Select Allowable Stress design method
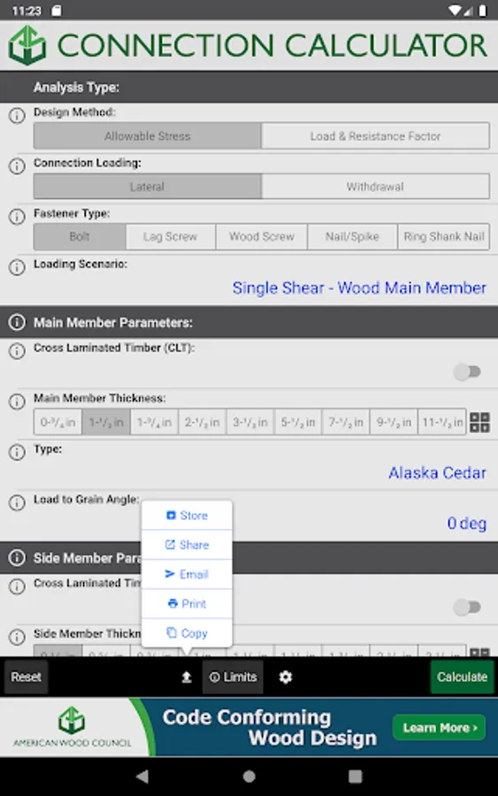The width and height of the screenshot is (498, 796). (x=148, y=136)
